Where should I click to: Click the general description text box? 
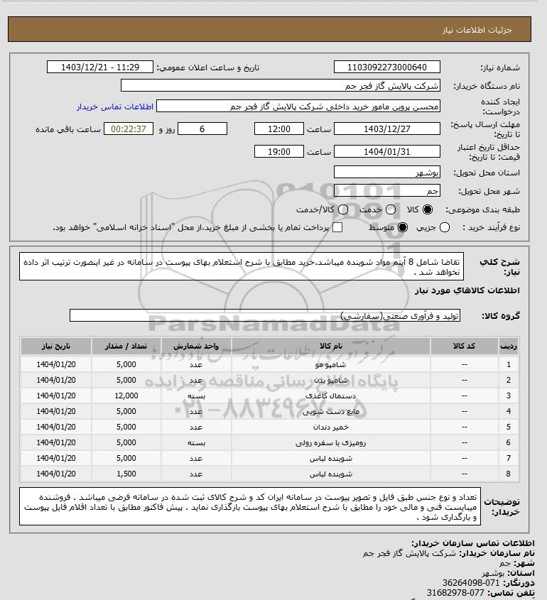(x=241, y=266)
